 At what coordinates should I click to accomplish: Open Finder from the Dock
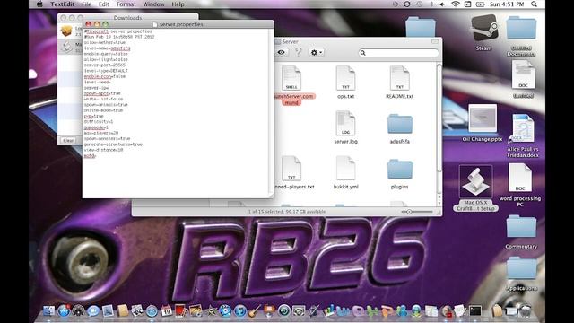(48, 311)
